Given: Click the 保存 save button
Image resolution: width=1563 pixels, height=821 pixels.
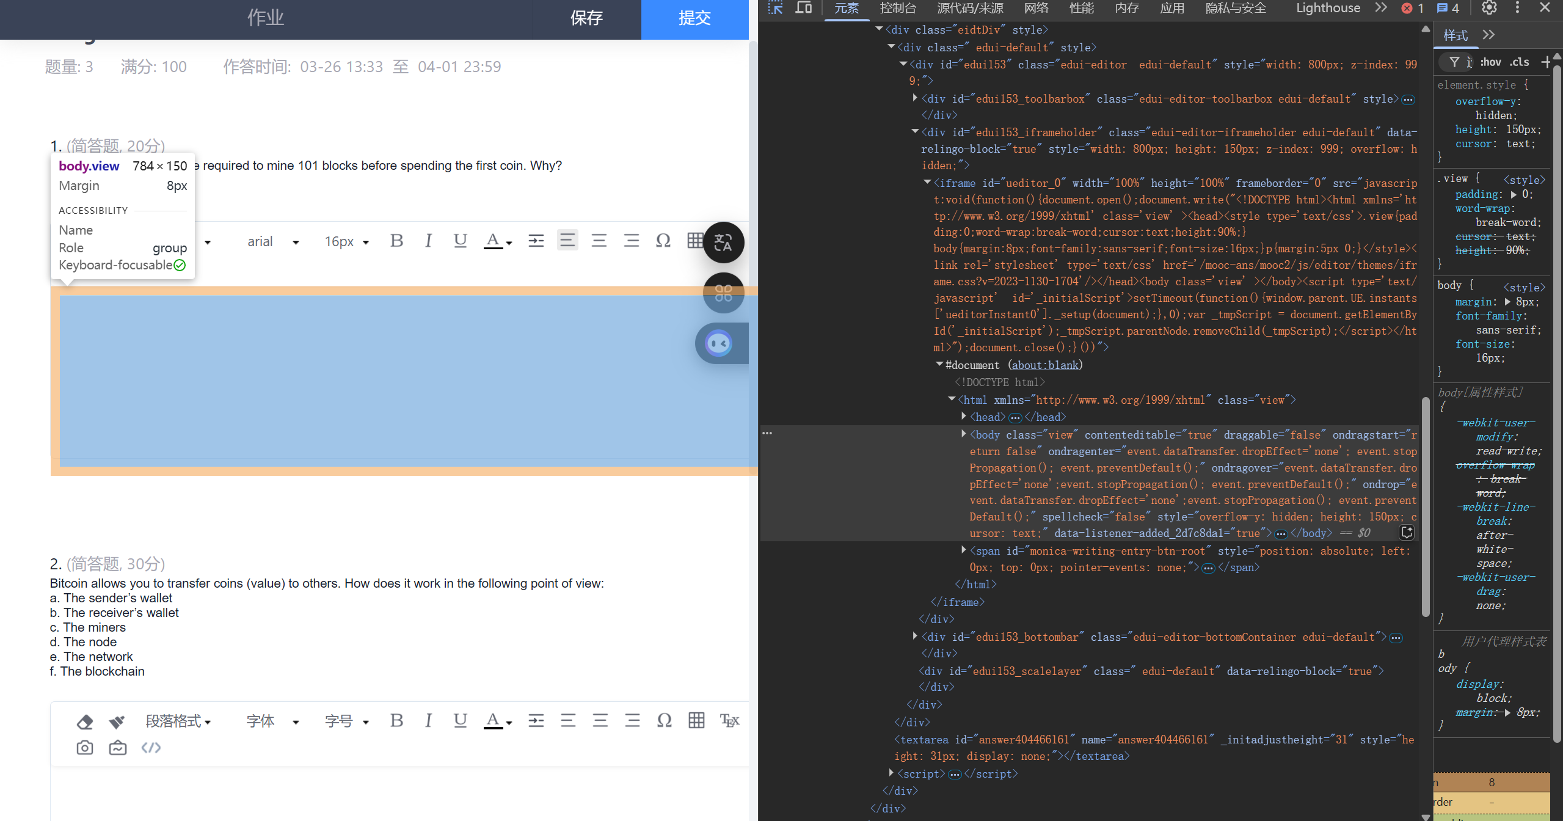Looking at the screenshot, I should click(586, 18).
